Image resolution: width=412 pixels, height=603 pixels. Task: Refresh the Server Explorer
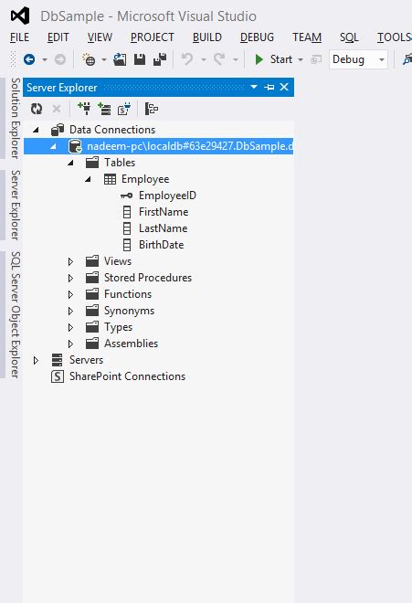(37, 109)
